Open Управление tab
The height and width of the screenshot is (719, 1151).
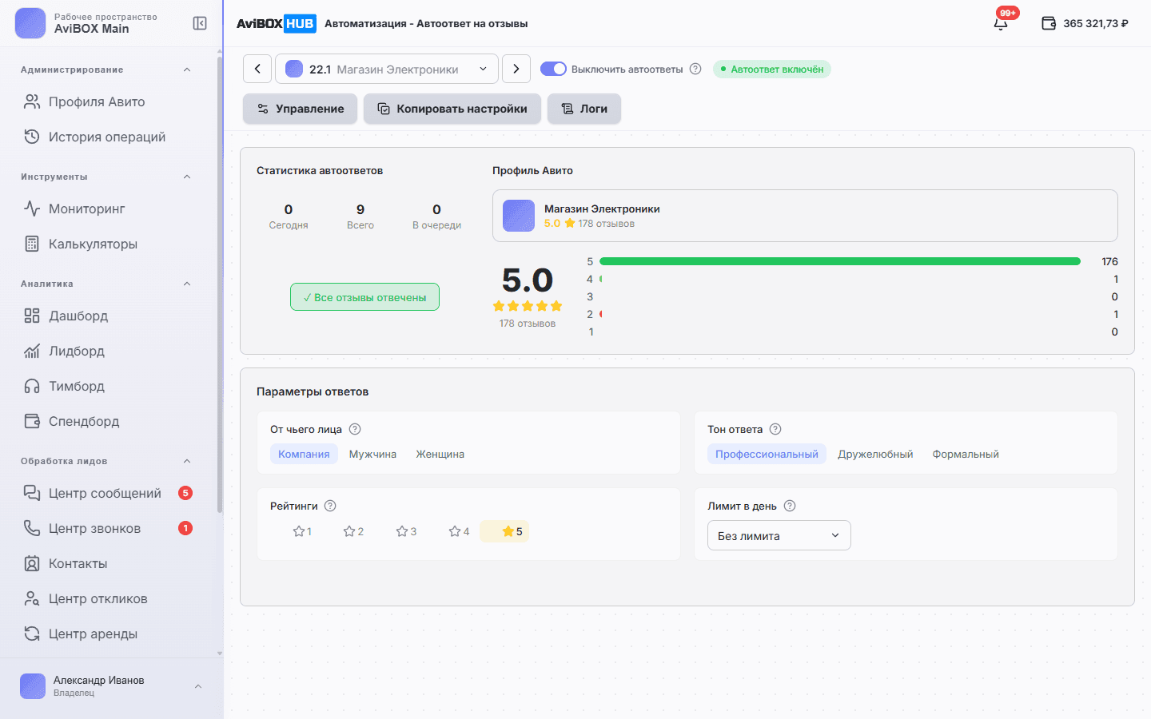tap(300, 109)
